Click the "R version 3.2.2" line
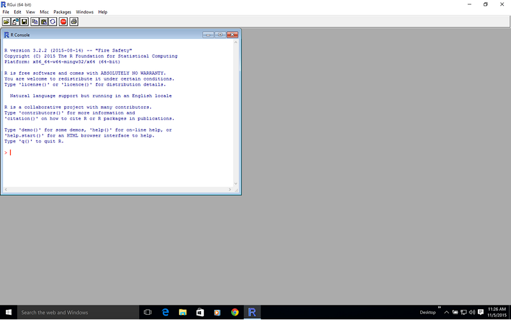 [x=68, y=50]
